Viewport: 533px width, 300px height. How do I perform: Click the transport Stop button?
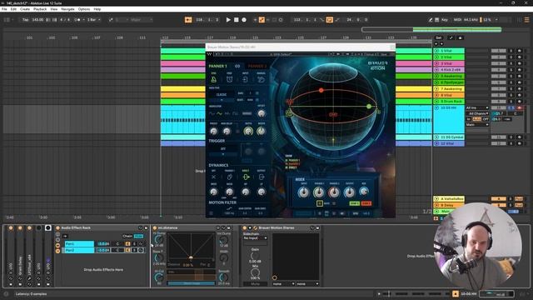pos(237,20)
